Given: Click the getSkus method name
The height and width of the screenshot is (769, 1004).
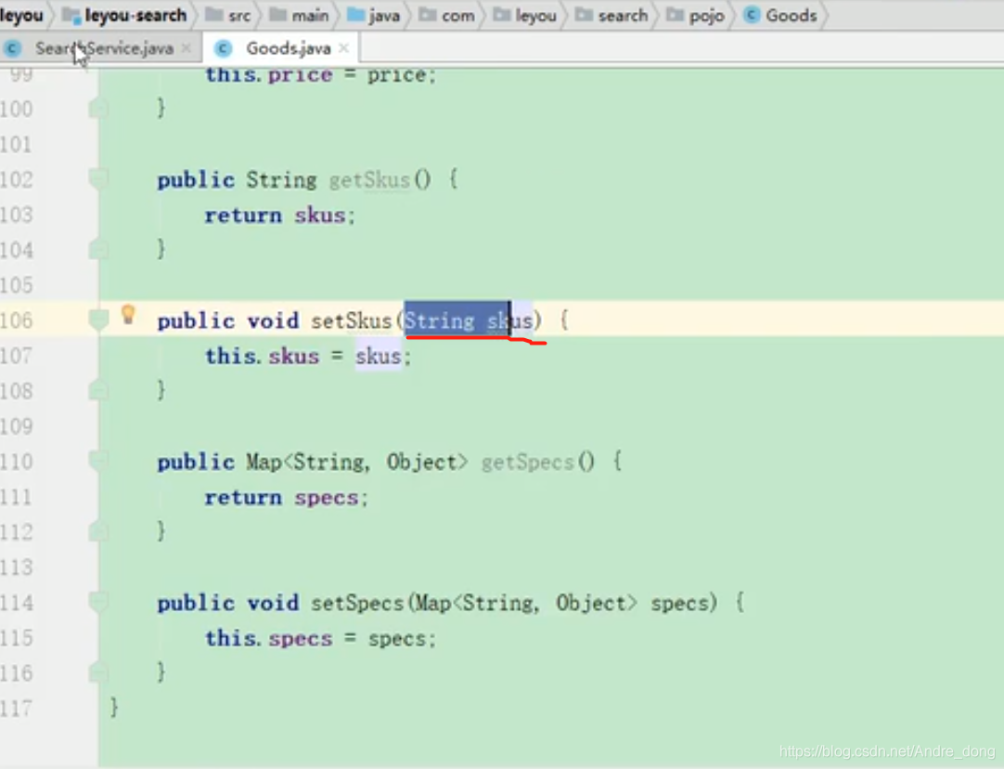Looking at the screenshot, I should click(x=369, y=180).
